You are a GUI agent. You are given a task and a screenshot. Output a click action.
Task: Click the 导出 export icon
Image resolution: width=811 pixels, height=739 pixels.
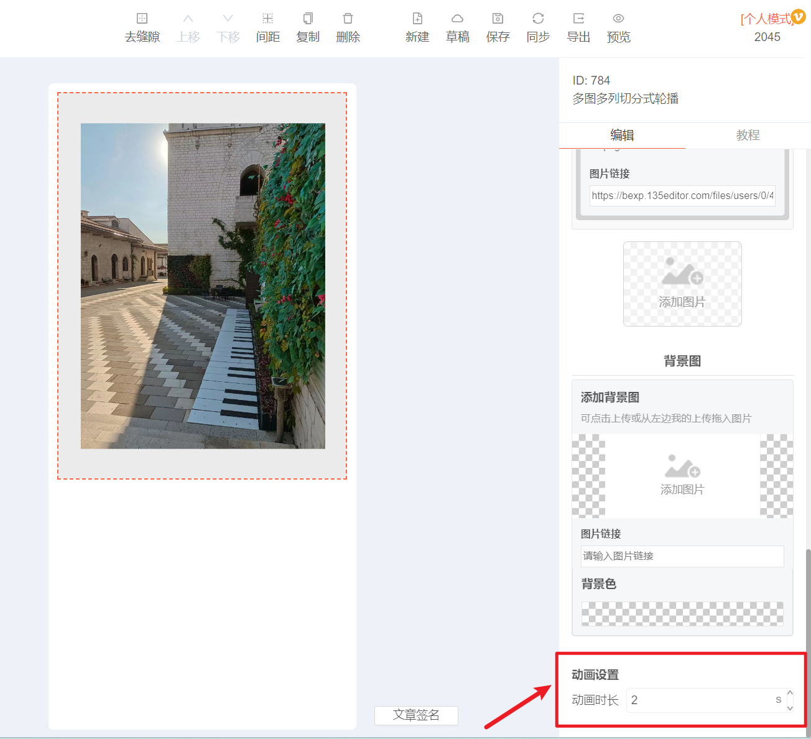pyautogui.click(x=578, y=19)
